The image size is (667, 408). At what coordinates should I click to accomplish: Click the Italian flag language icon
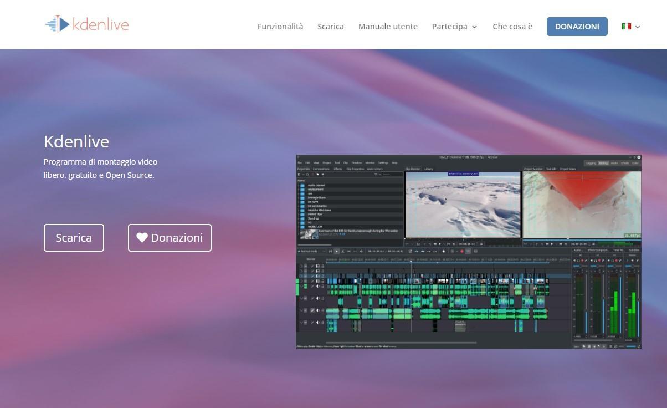[x=627, y=27]
